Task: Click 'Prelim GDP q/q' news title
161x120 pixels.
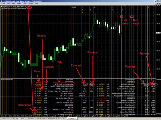Action: tap(130, 91)
